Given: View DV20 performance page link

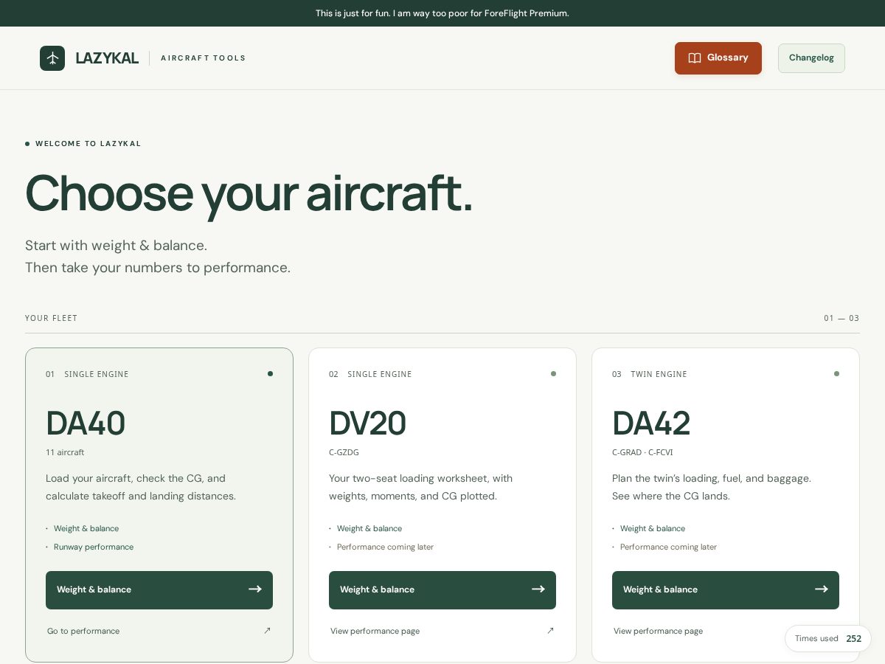Looking at the screenshot, I should pyautogui.click(x=442, y=631).
